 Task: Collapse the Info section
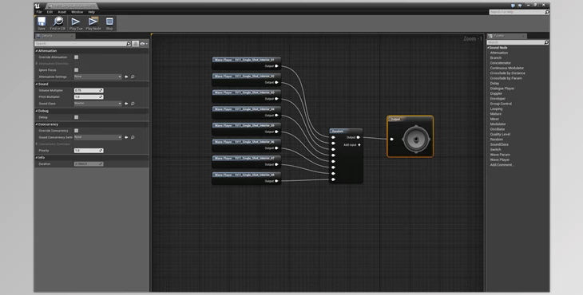(37, 158)
